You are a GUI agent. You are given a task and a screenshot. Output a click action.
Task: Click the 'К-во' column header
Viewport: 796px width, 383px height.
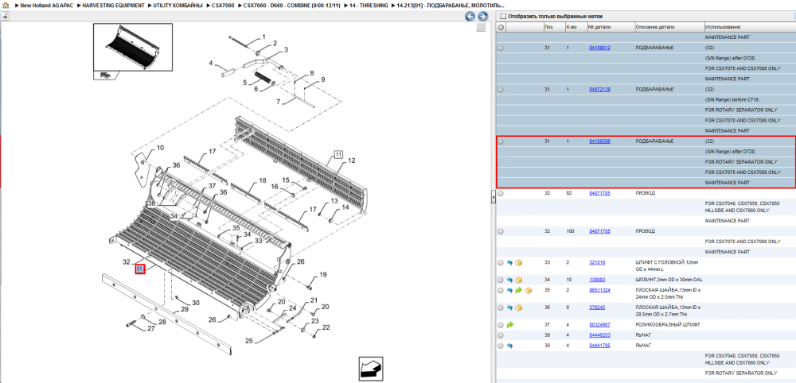(571, 27)
